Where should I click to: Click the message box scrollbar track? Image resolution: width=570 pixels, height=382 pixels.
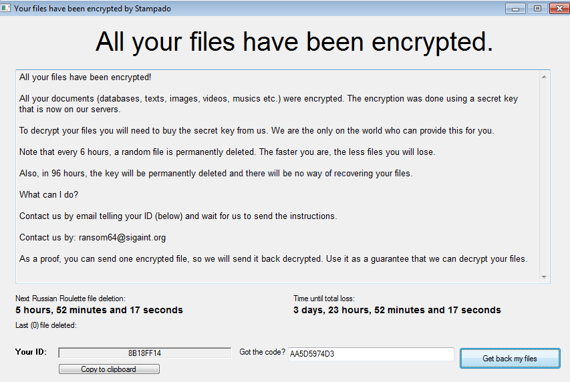[x=544, y=177]
